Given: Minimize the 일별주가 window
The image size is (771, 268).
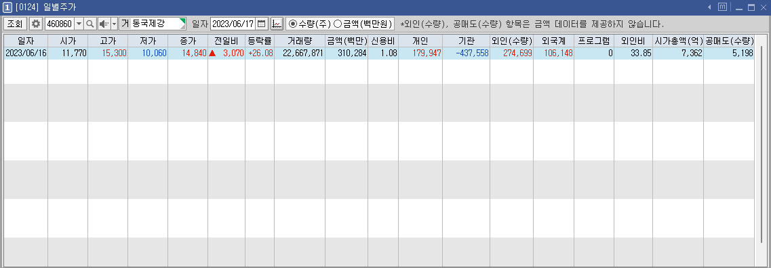Looking at the screenshot, I should coord(738,7).
